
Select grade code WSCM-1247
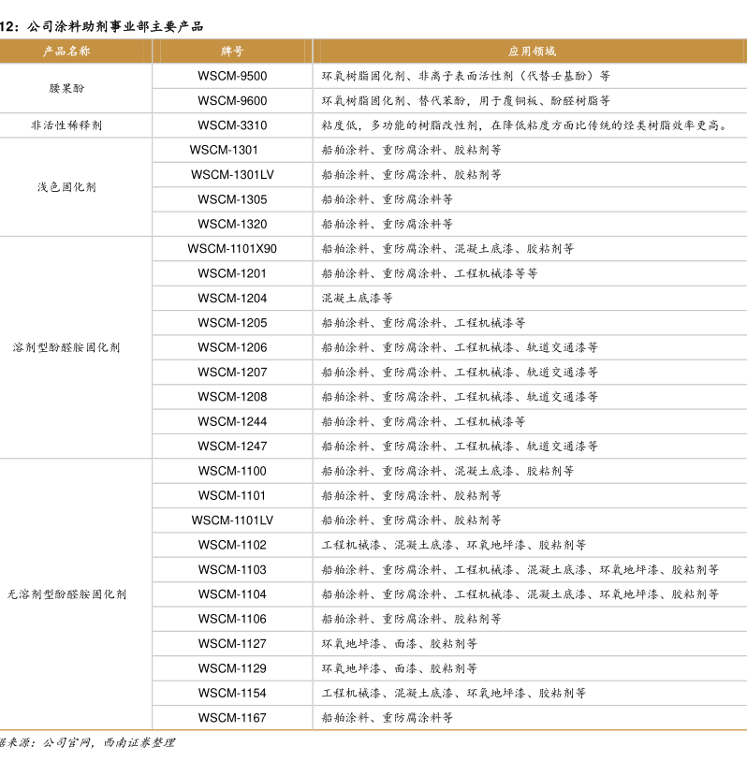[232, 447]
